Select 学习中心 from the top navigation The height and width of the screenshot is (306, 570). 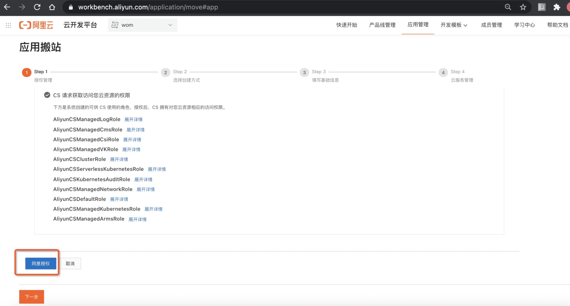524,25
